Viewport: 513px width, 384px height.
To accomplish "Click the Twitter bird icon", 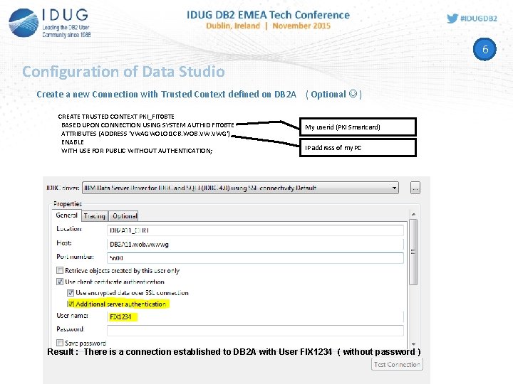I will click(452, 18).
